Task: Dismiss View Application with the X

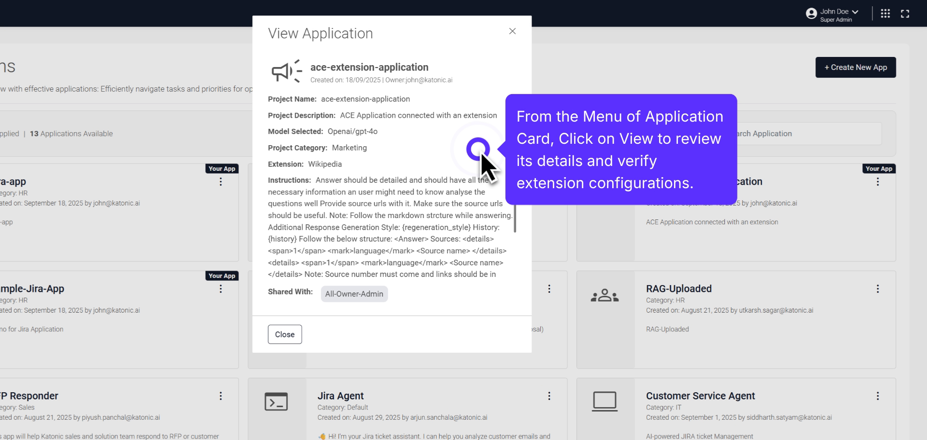Action: (x=512, y=31)
